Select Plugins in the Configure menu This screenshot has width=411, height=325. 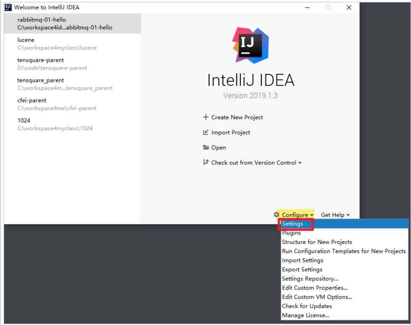pyautogui.click(x=345, y=233)
